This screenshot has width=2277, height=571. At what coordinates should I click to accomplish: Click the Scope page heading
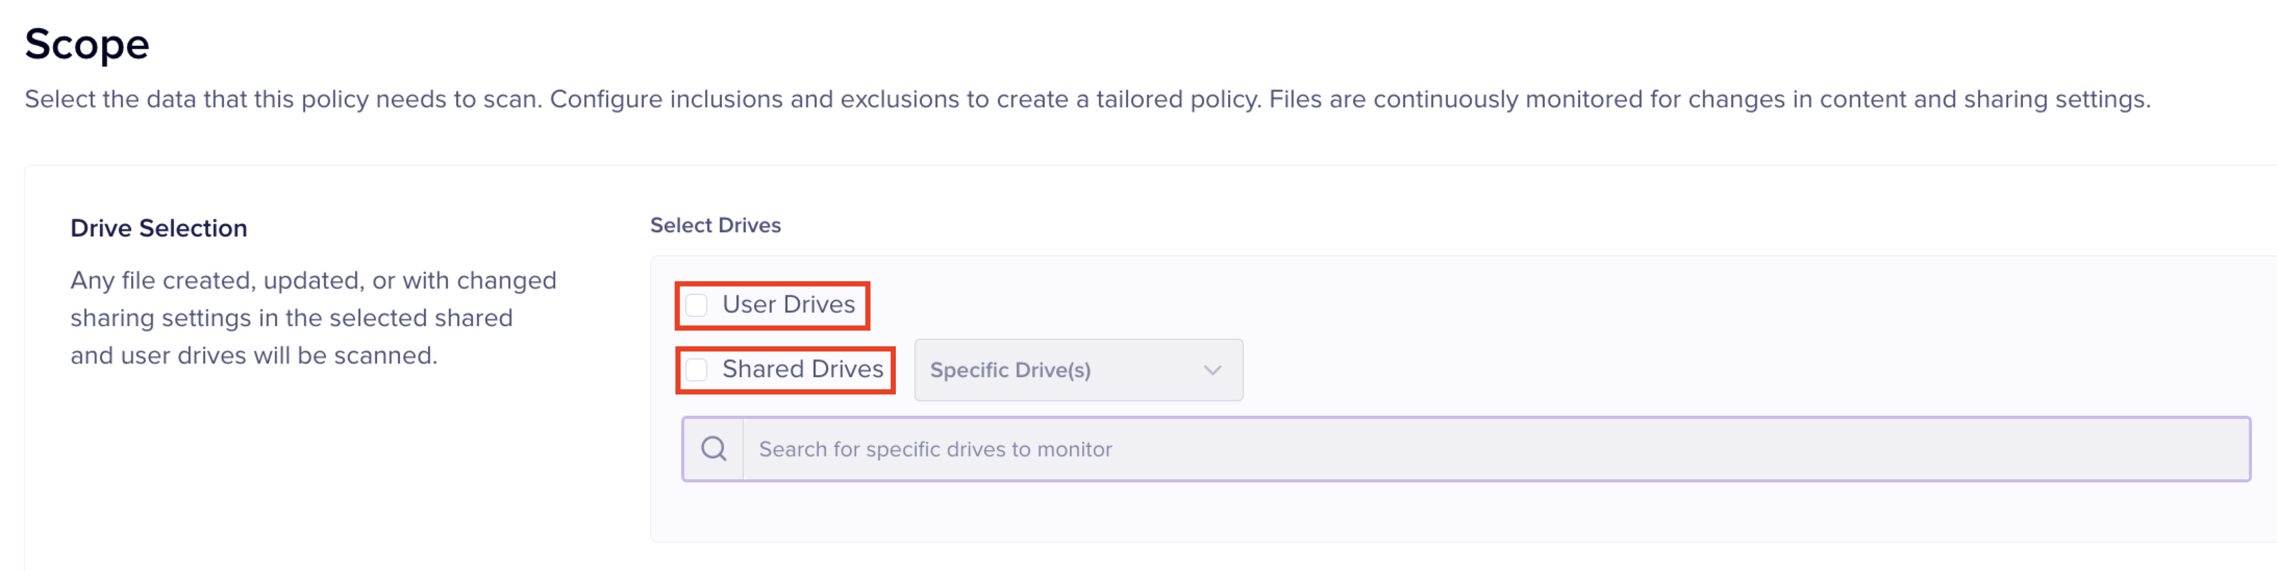click(86, 44)
